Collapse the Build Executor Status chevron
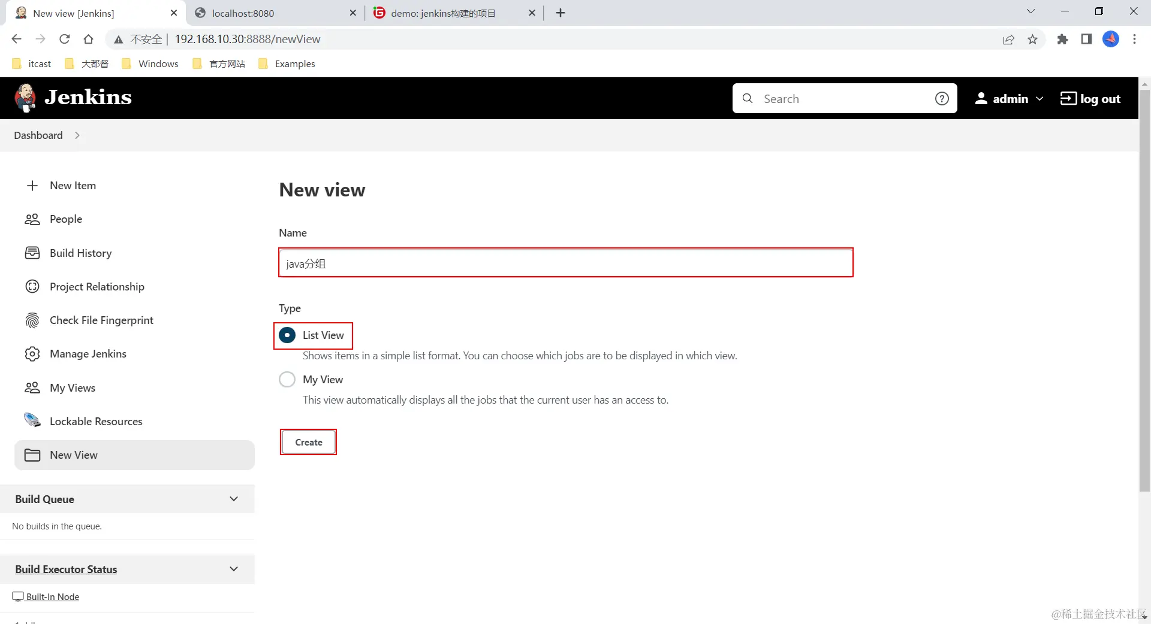The image size is (1151, 624). [x=234, y=569]
